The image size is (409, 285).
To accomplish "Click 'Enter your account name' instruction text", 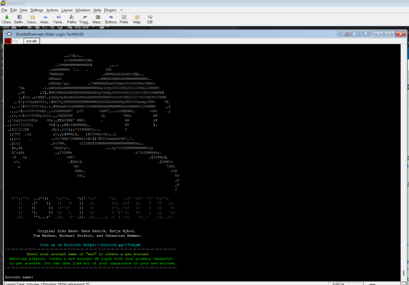I will pyautogui.click(x=88, y=254).
